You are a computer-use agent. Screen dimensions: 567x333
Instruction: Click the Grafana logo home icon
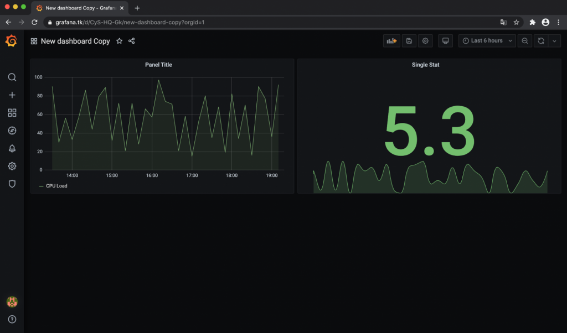click(12, 41)
